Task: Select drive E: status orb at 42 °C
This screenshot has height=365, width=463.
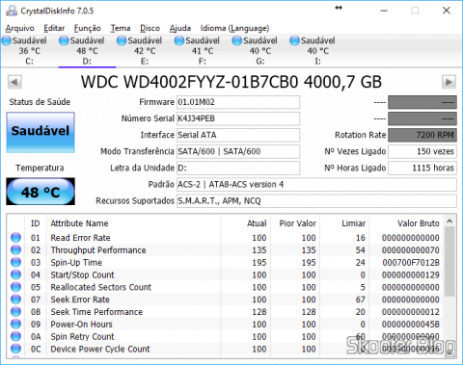Action: tap(122, 40)
